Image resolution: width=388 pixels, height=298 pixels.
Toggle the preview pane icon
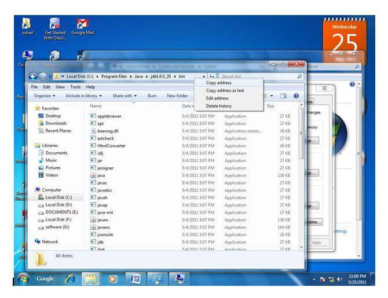(284, 95)
